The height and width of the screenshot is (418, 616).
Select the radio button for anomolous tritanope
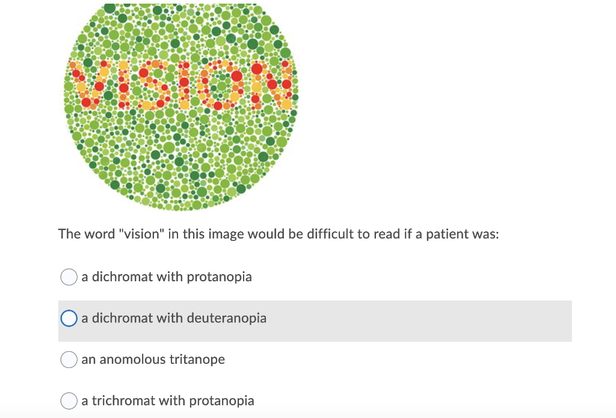[x=69, y=360]
